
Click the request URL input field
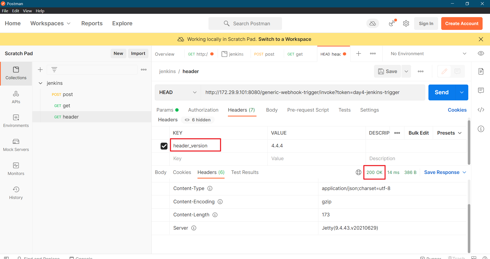(313, 92)
